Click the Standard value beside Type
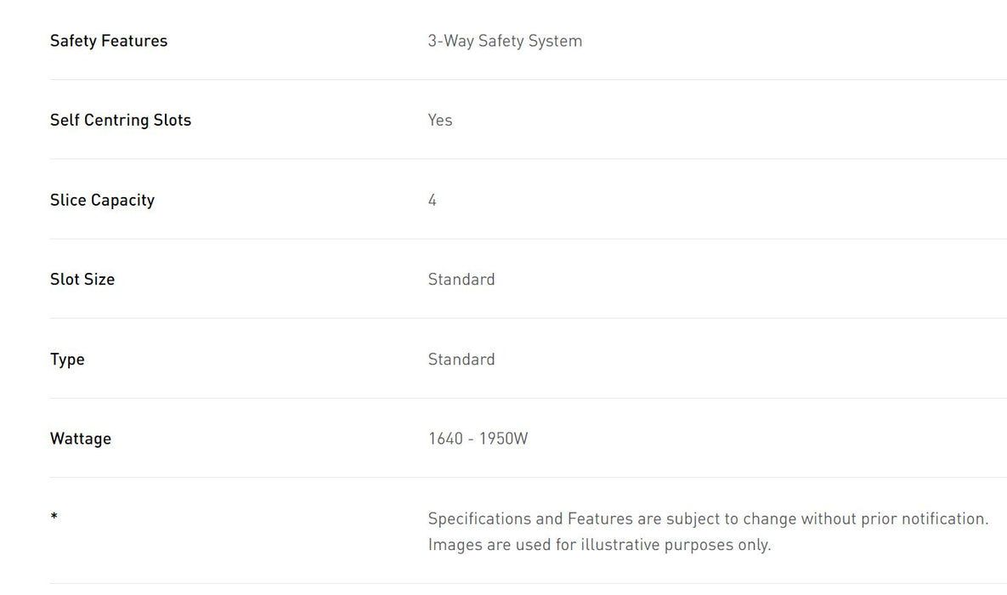Viewport: 1007px width, 595px height. click(461, 359)
